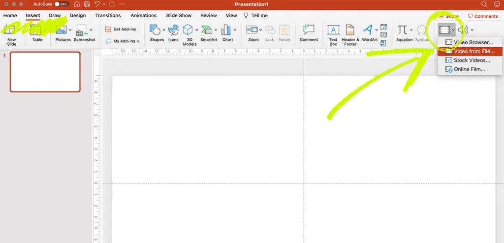Click the 3D Models cube icon
The height and width of the screenshot is (243, 504).
click(x=188, y=30)
